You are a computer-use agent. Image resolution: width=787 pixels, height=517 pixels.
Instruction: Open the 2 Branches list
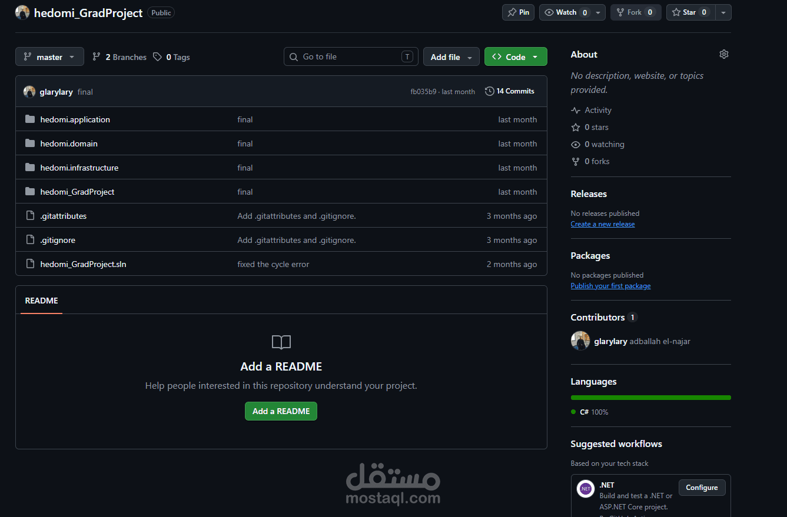(119, 57)
